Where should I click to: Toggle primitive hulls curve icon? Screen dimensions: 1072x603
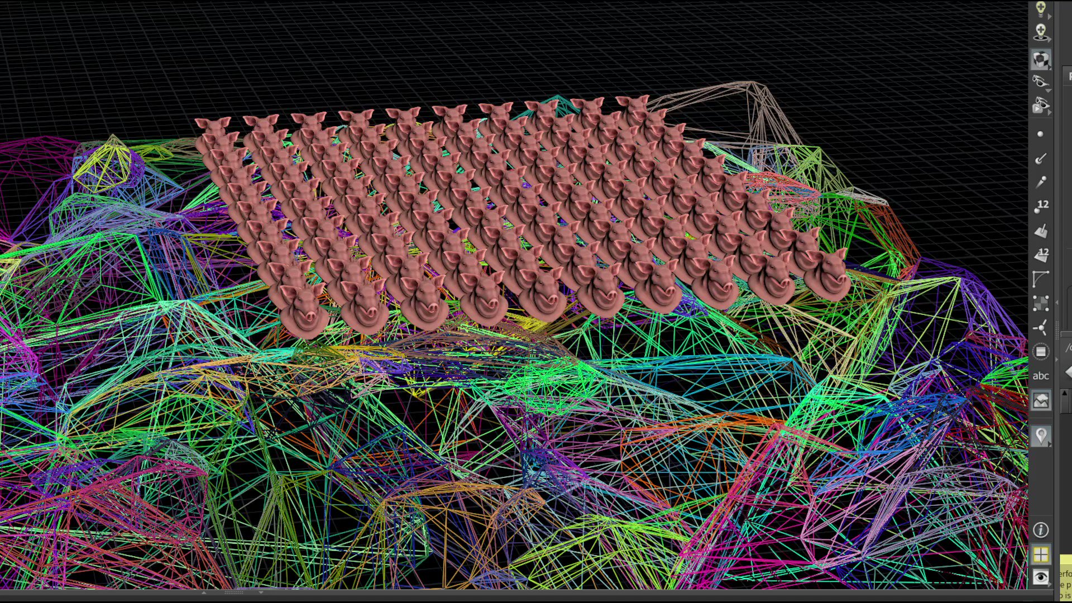point(1040,279)
